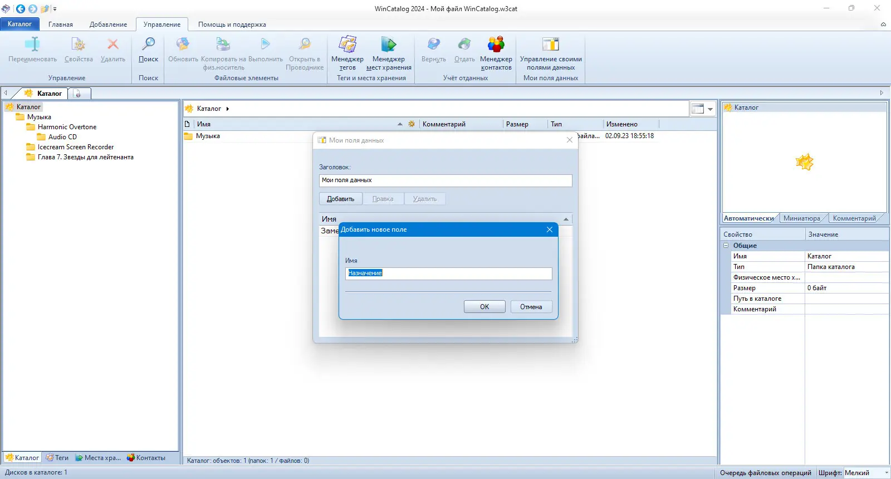Screen dimensions: 891x479
Task: Click the folder icon in quick access toolbar
Action: (45, 8)
